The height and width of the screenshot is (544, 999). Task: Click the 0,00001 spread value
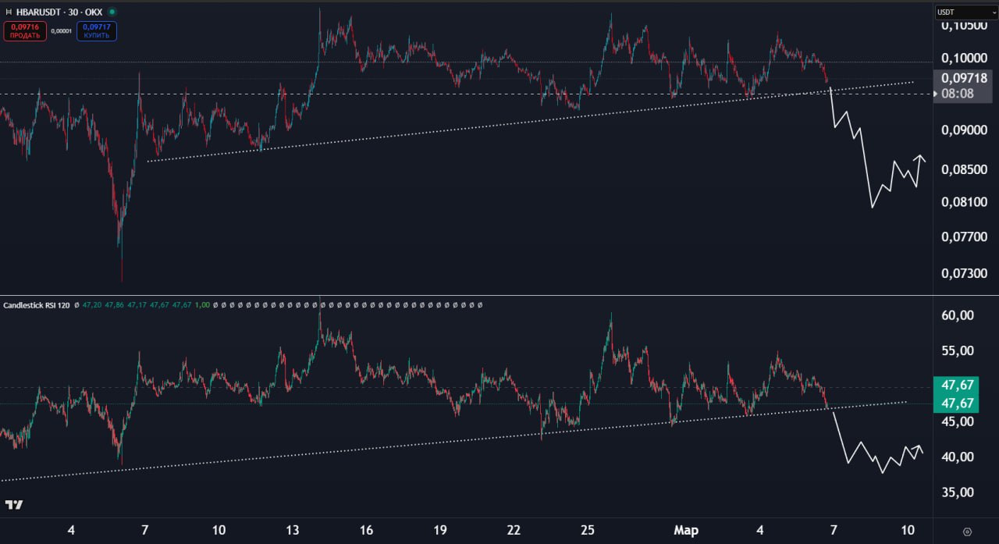pos(62,31)
